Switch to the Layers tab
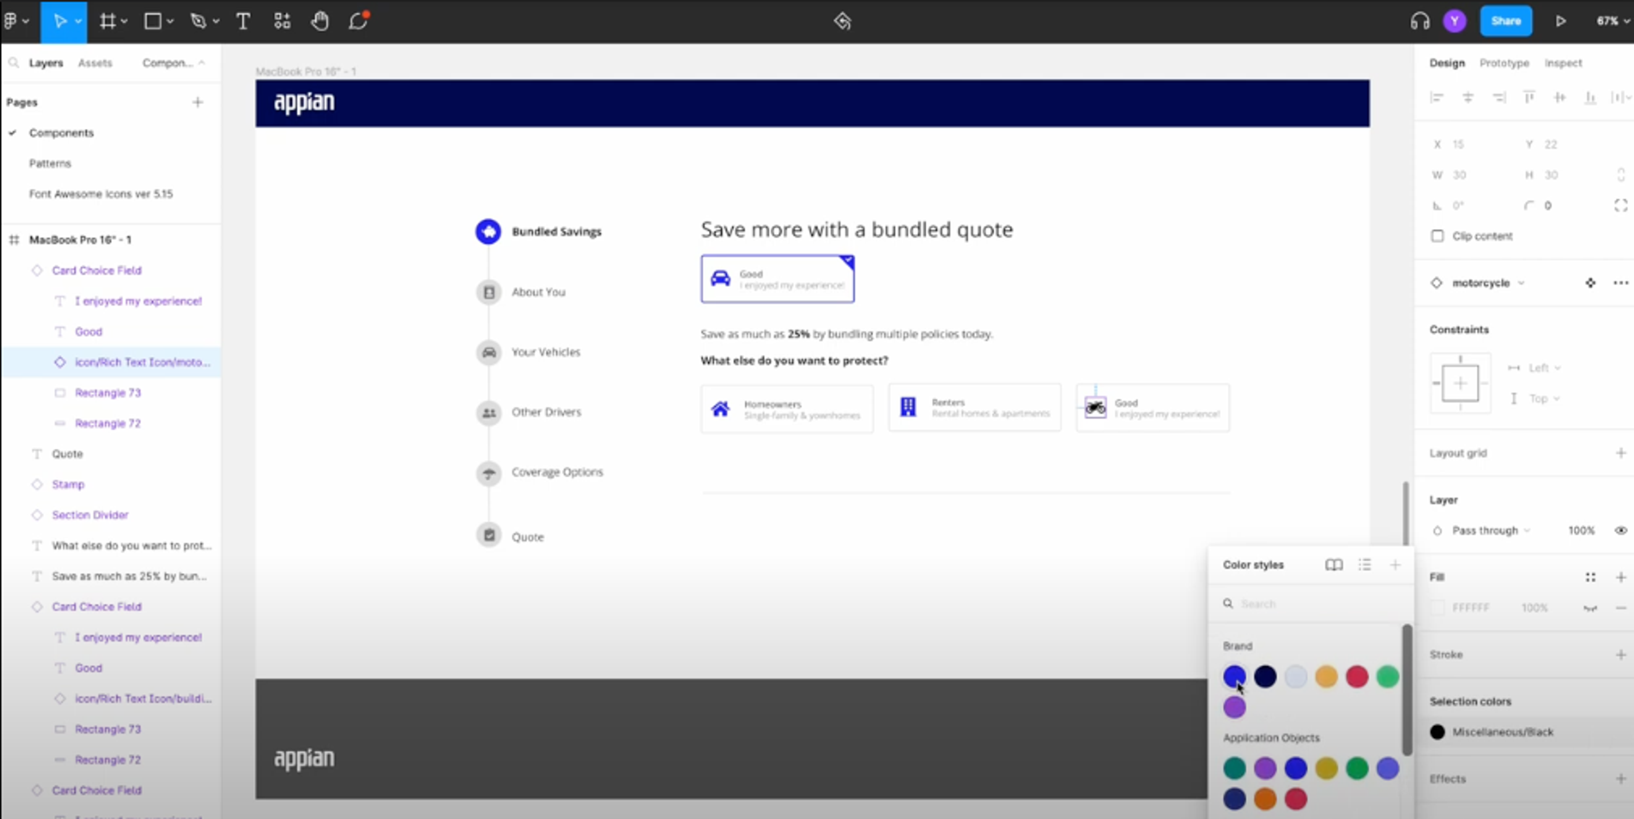Image resolution: width=1634 pixels, height=819 pixels. (46, 63)
